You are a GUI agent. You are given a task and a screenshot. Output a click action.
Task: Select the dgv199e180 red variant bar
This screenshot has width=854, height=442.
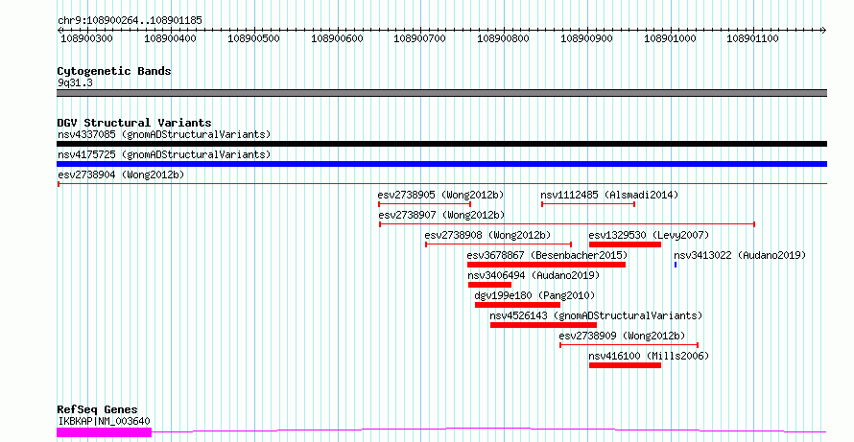click(517, 305)
